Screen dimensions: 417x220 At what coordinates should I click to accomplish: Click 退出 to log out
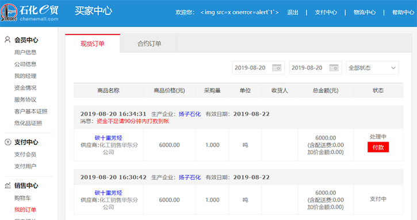click(293, 12)
